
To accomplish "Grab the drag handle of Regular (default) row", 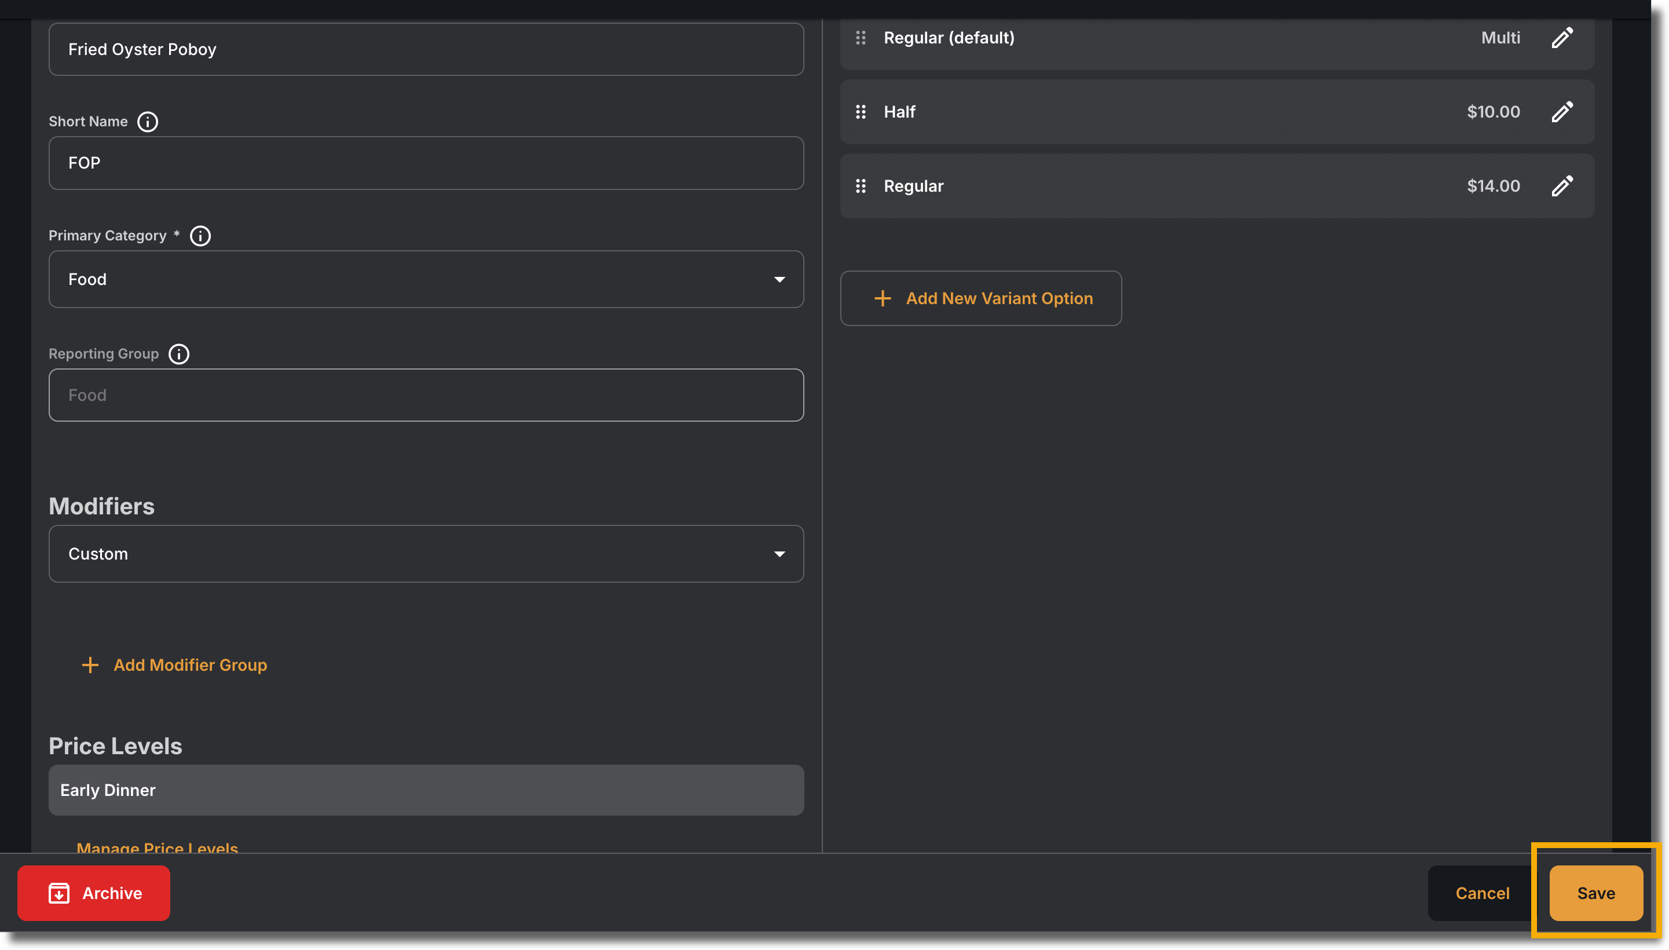I will pyautogui.click(x=861, y=38).
